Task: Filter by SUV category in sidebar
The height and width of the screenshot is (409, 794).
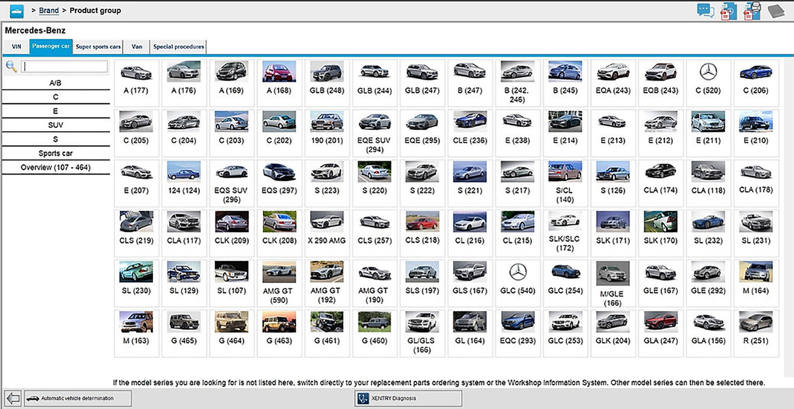Action: [55, 125]
